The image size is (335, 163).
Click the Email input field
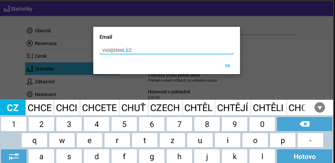(167, 51)
